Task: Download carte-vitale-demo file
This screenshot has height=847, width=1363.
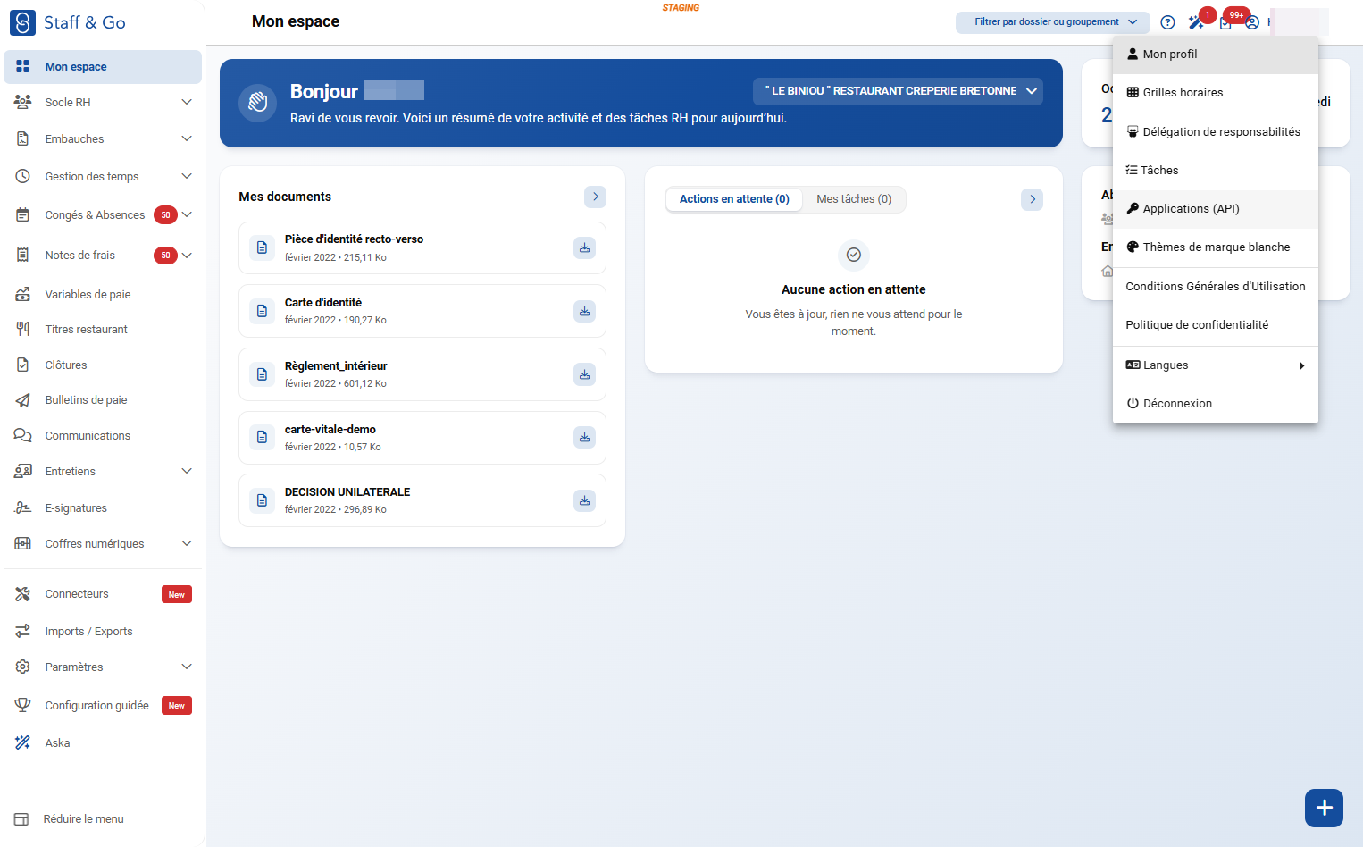Action: [x=584, y=438]
